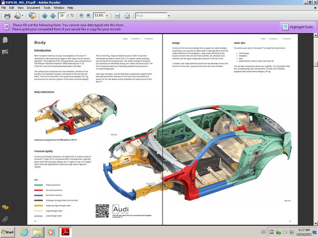
Task: Open Windows Explorer folder in taskbar
Action: coord(37,232)
